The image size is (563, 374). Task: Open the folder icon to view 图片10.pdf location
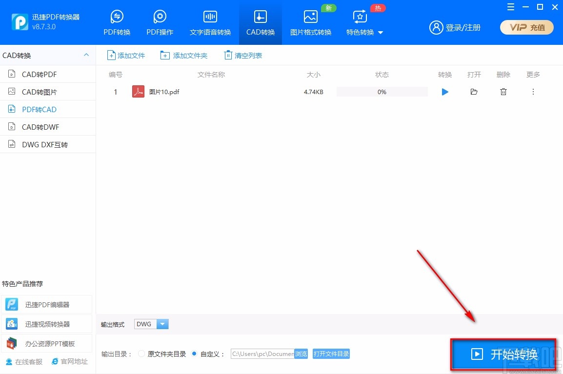coord(474,92)
